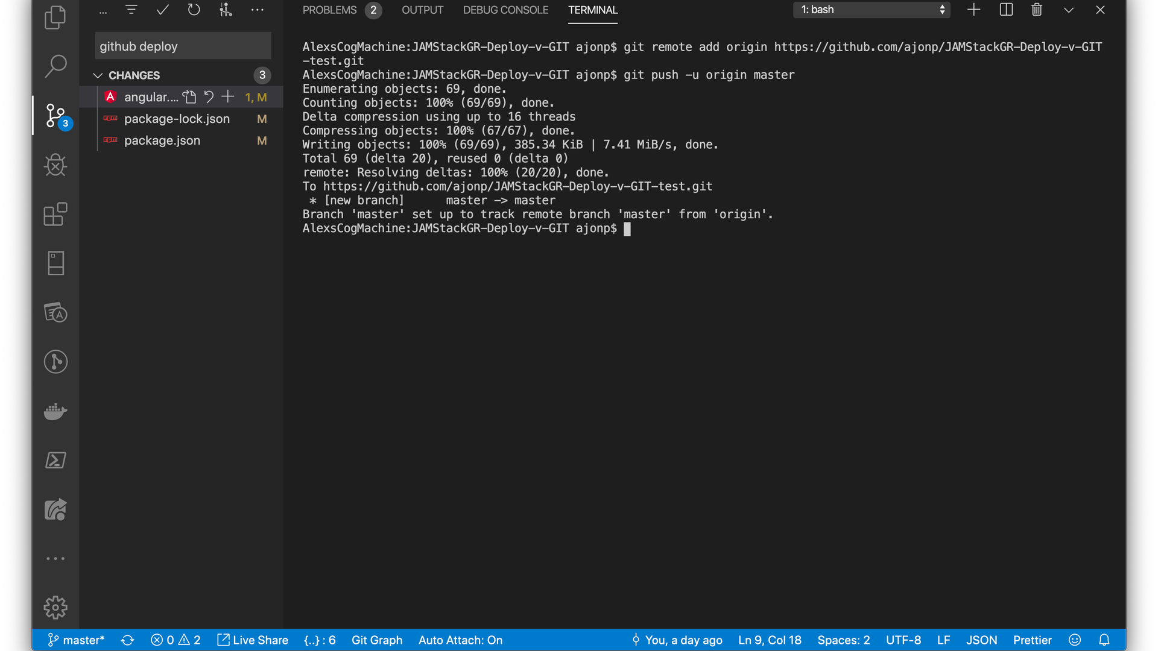Toggle Auto Attach in status bar

[460, 640]
